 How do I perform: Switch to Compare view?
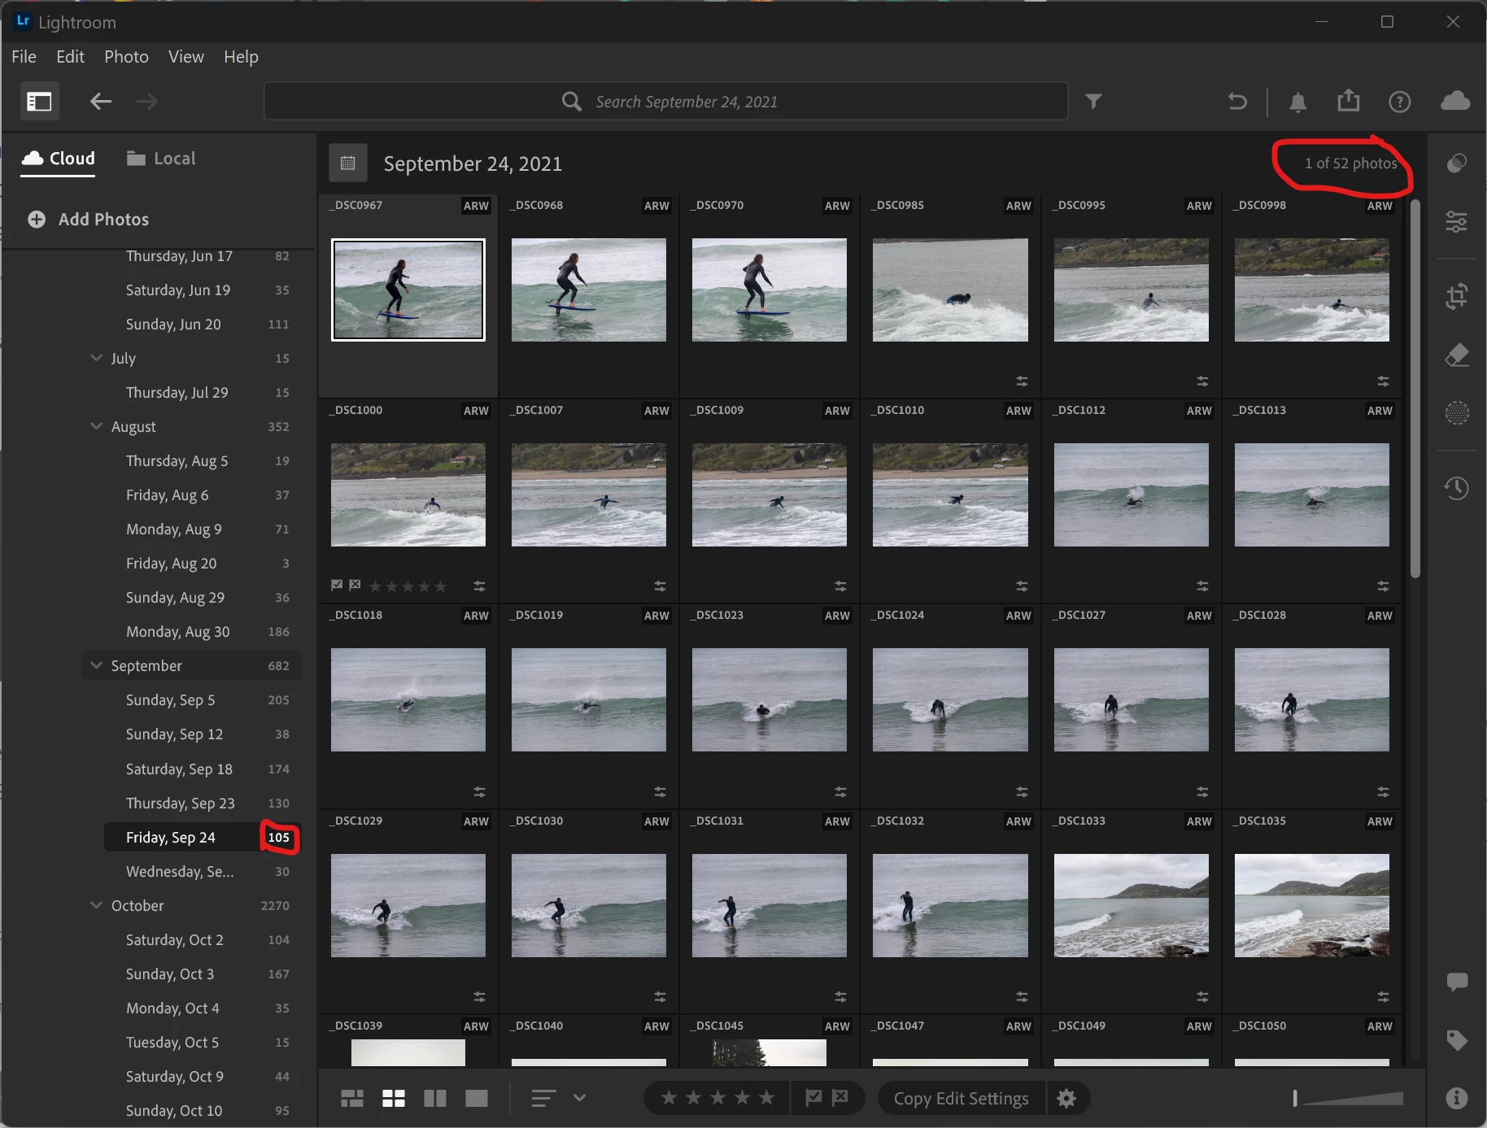click(435, 1099)
